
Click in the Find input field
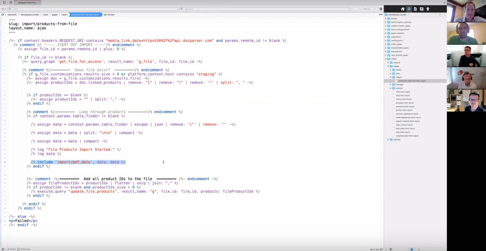pos(94,9)
